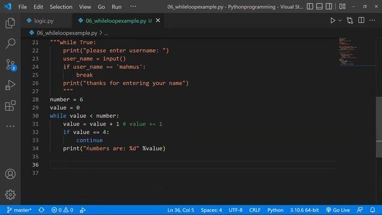The image size is (382, 215).
Task: Open the Accounts menu icon
Action: tap(10, 174)
